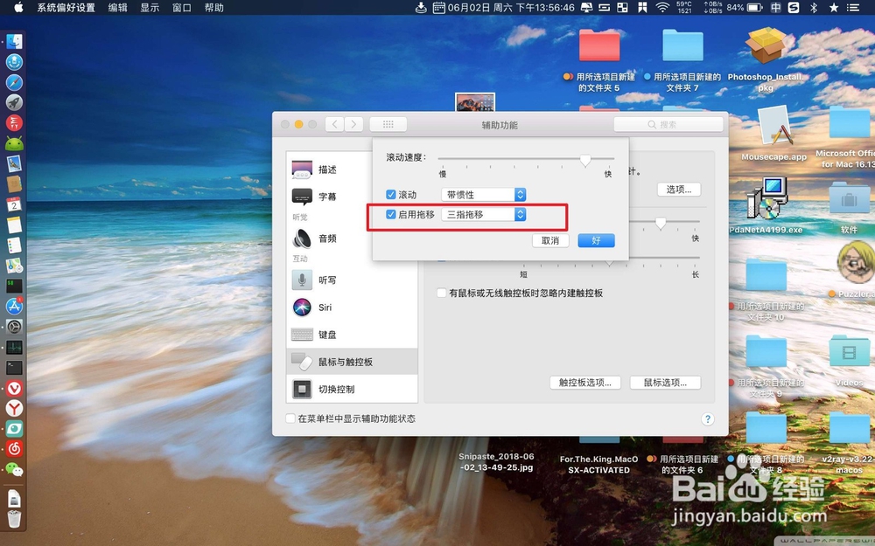Select 鼠标与触控板 in the sidebar
The height and width of the screenshot is (546, 875).
(x=339, y=363)
